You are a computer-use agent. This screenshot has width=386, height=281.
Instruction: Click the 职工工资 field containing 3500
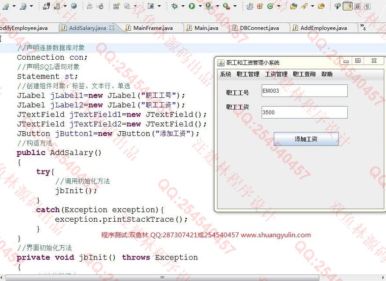tap(305, 112)
